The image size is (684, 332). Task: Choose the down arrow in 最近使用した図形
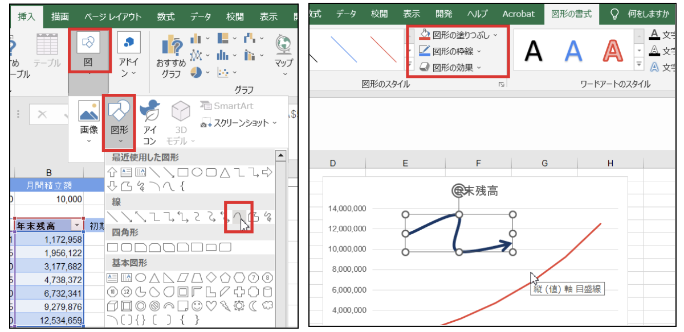(x=112, y=185)
